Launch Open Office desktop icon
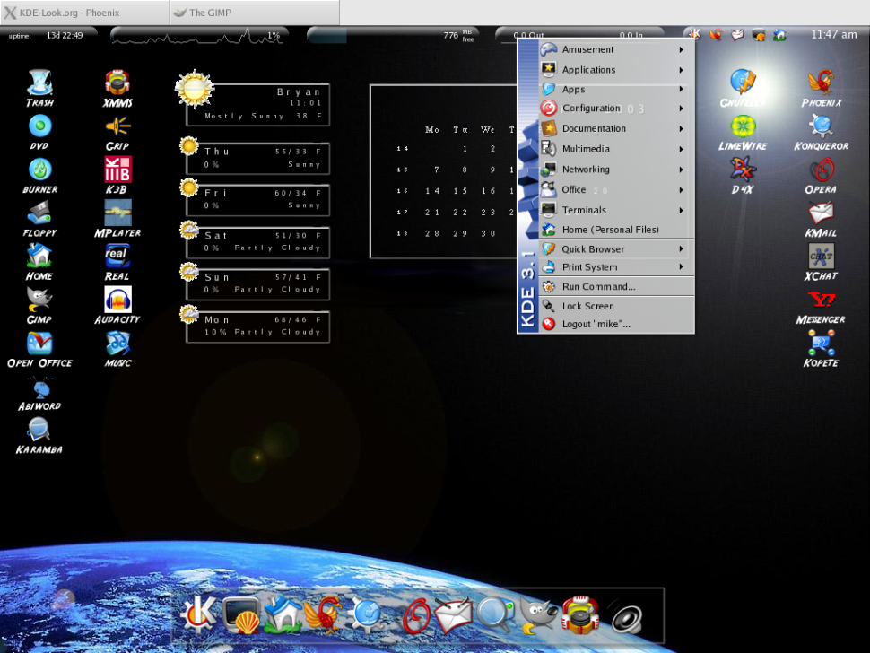The image size is (870, 653). coord(40,350)
